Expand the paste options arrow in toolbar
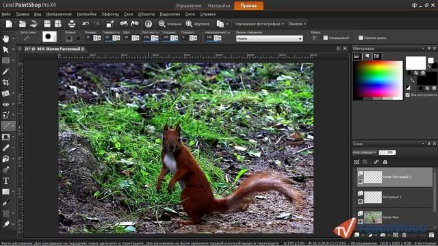 click(x=227, y=25)
